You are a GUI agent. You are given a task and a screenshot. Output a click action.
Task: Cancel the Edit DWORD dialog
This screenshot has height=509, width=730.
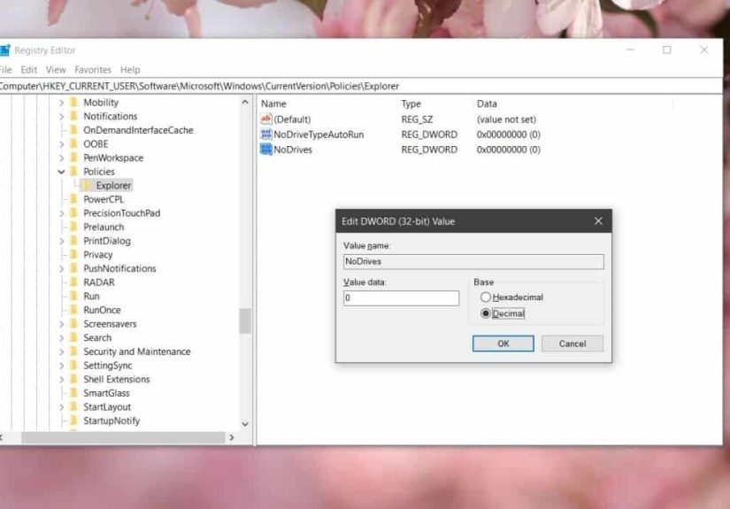coord(572,343)
